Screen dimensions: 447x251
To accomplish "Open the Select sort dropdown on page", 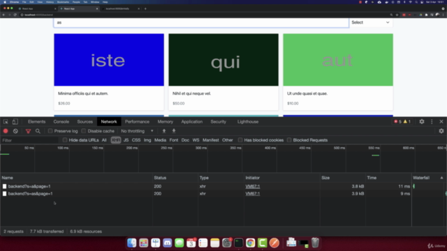I will point(370,22).
